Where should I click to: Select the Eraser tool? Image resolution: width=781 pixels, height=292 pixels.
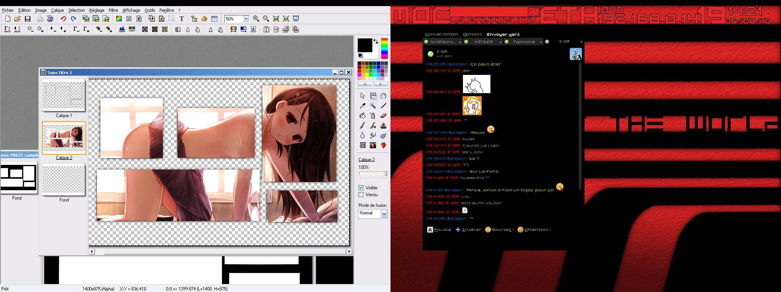pos(383,116)
